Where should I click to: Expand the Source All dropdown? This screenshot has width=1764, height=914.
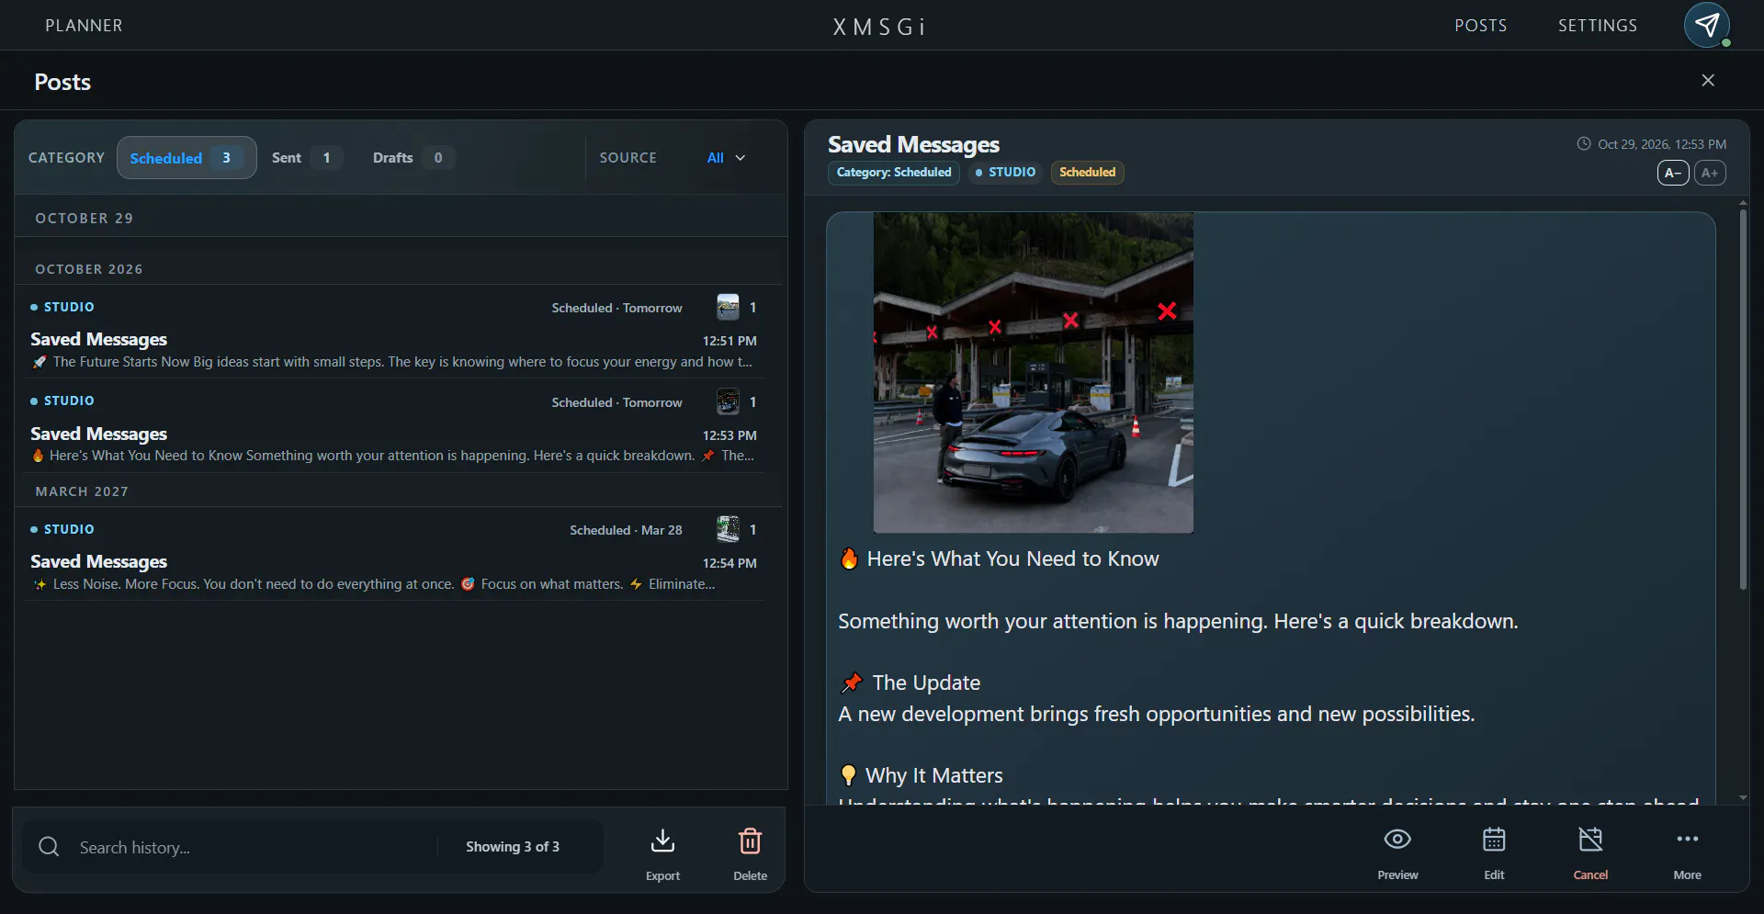726,158
